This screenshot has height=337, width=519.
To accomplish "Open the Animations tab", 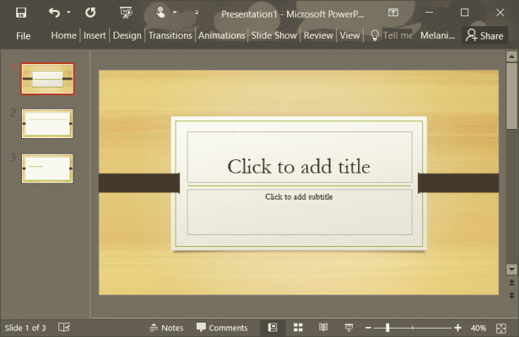I will (222, 35).
